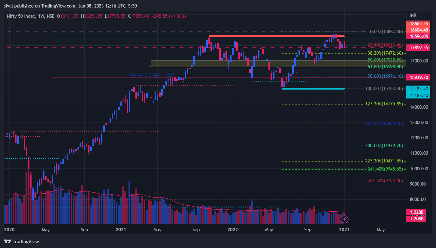Select the 161.80%(12894.20) Fibonacci level
The height and width of the screenshot is (248, 436).
(384, 124)
